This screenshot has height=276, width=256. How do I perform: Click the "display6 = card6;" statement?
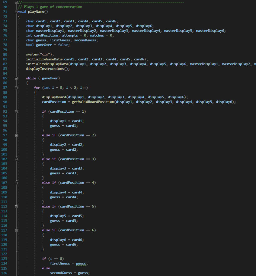(67, 240)
